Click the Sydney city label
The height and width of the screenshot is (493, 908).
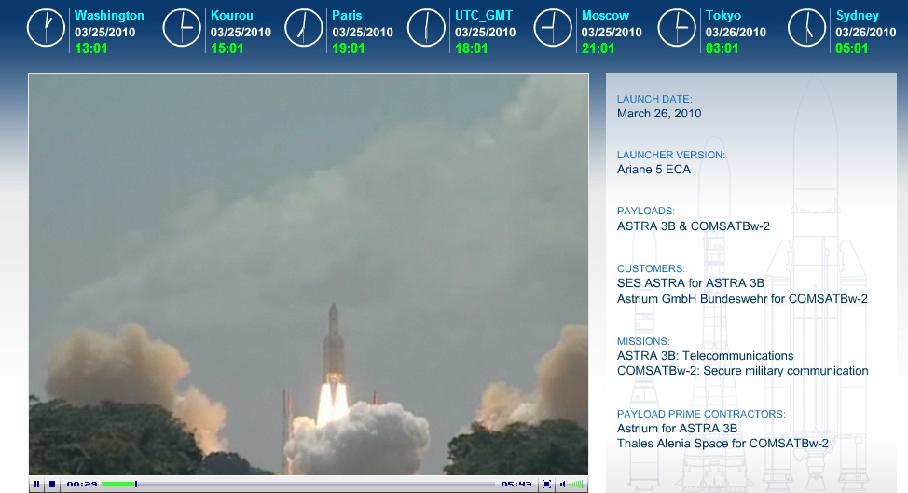[x=857, y=16]
